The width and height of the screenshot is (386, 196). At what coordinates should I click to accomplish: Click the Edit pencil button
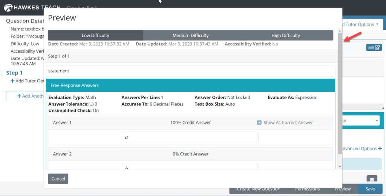click(374, 47)
